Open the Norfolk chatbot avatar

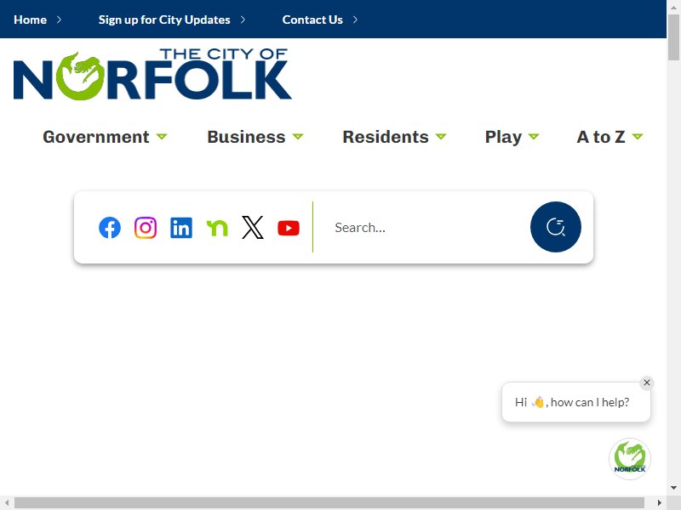tap(630, 459)
